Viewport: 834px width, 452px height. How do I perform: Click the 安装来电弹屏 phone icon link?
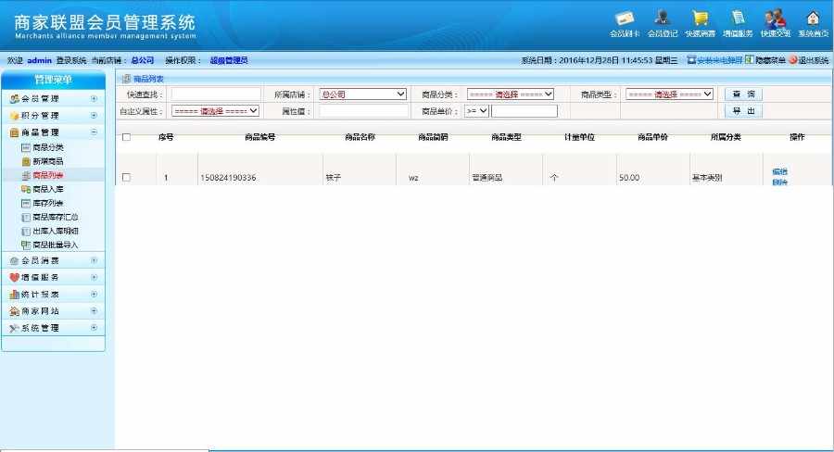coord(691,60)
